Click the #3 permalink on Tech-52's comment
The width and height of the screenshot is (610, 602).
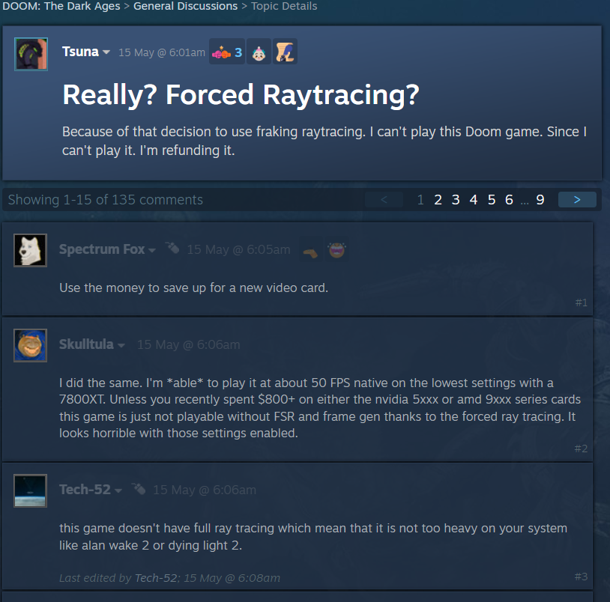click(x=581, y=577)
